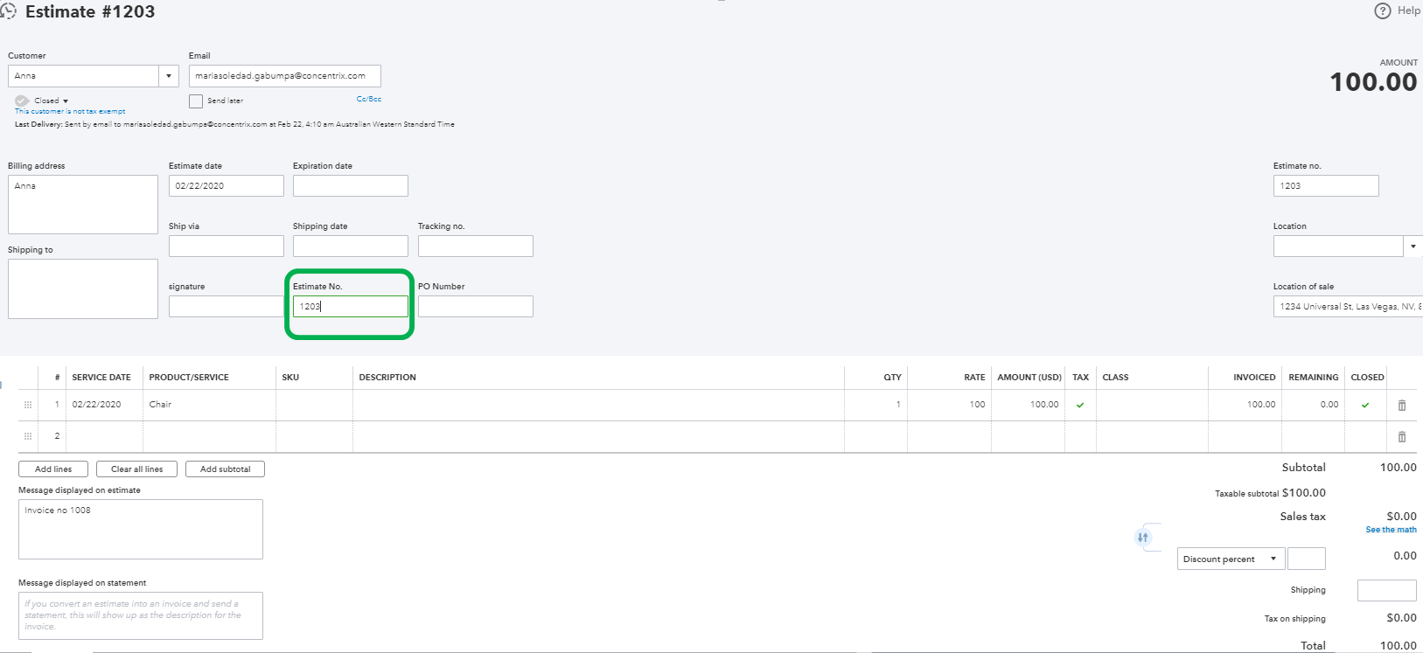Open the See the math link
This screenshot has height=653, width=1423.
click(1391, 530)
